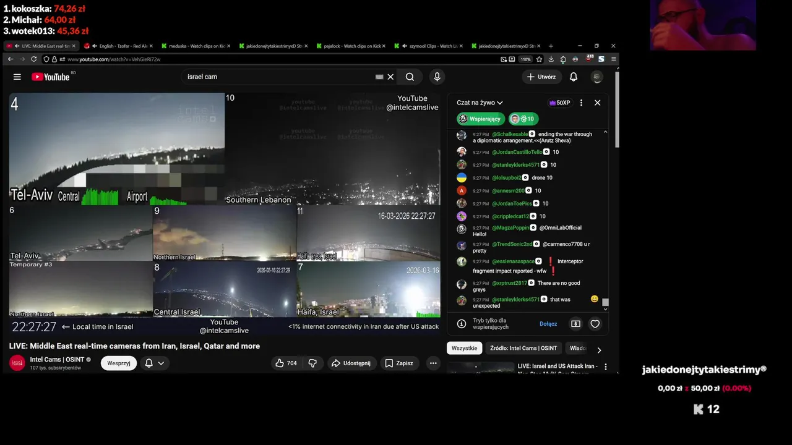This screenshot has height=445, width=792.
Task: Clear the search box with the X
Action: pos(390,77)
